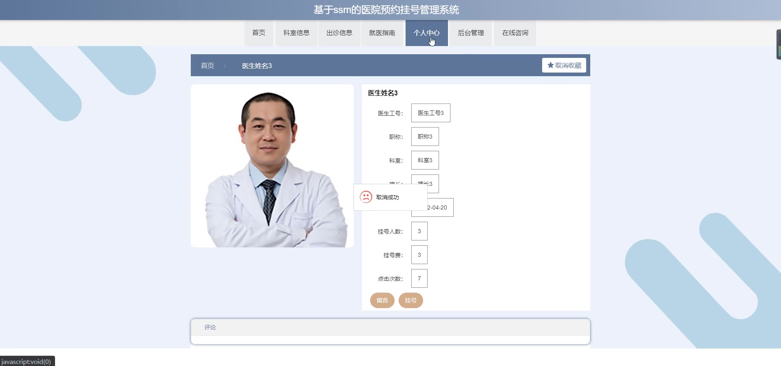Click 医生姓名3 in the breadcrumb
Image resolution: width=781 pixels, height=366 pixels.
coord(257,66)
